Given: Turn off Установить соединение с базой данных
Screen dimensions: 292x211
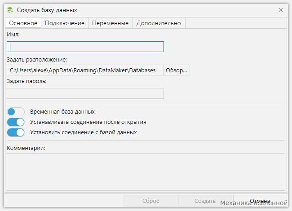Looking at the screenshot, I should [16, 132].
